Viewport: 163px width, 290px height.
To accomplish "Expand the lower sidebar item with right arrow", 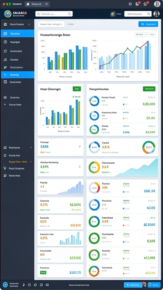I will (31, 148).
